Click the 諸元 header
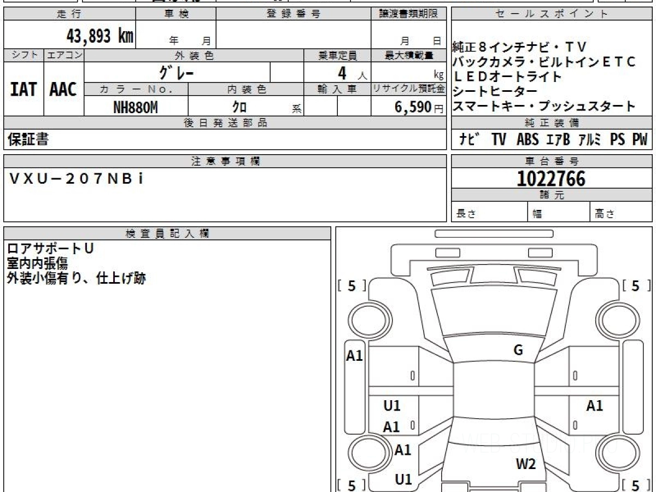The image size is (656, 492). click(552, 195)
